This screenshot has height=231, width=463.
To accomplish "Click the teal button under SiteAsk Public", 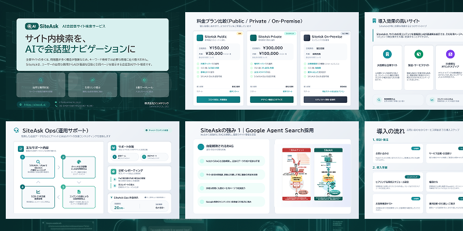I will [x=218, y=99].
